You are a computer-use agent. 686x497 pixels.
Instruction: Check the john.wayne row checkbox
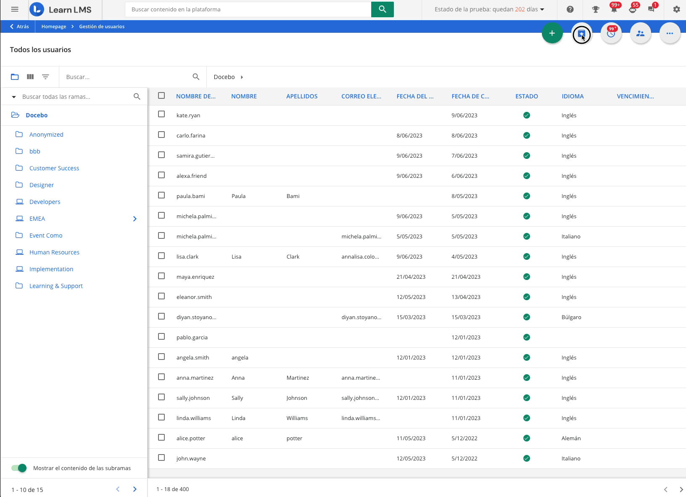tap(161, 457)
